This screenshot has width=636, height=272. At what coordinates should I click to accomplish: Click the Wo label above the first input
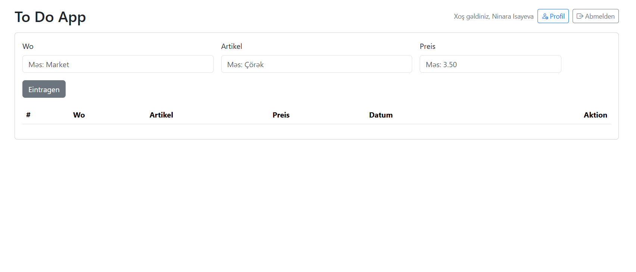coord(28,46)
